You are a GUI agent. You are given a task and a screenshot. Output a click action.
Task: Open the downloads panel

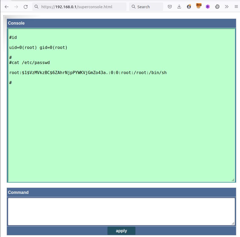[179, 7]
